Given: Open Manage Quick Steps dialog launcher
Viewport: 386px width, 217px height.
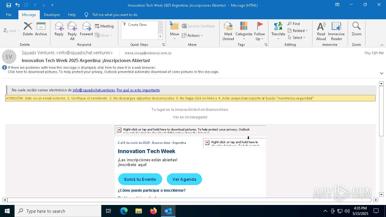Looking at the screenshot, I should [x=163, y=45].
